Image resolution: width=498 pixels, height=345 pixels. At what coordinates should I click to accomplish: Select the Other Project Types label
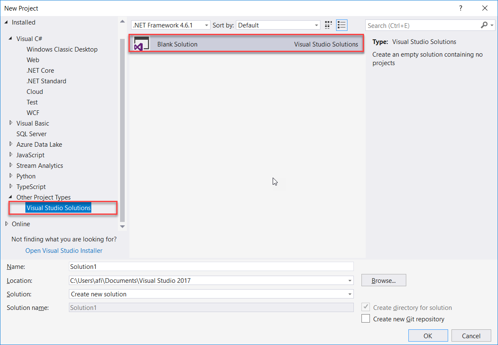click(x=44, y=197)
